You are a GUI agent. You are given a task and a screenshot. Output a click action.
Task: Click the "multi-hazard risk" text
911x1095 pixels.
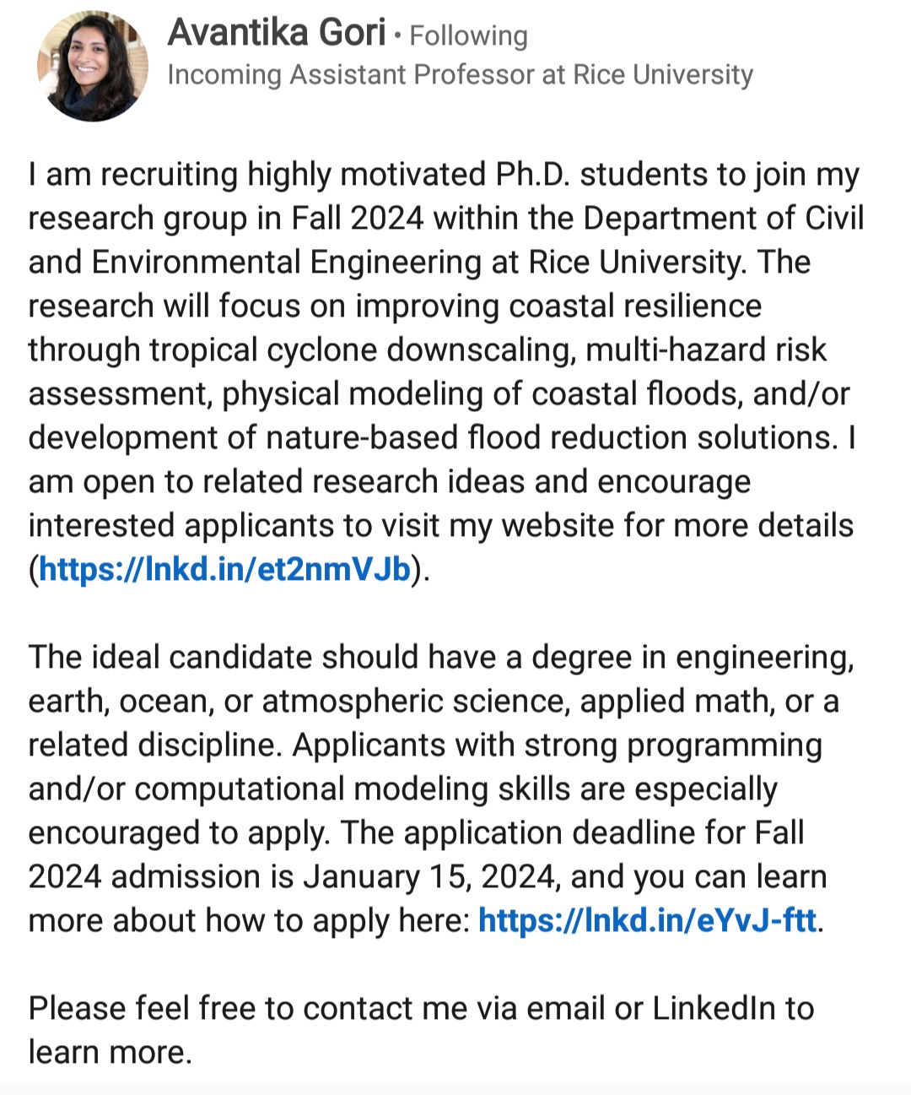pyautogui.click(x=706, y=350)
